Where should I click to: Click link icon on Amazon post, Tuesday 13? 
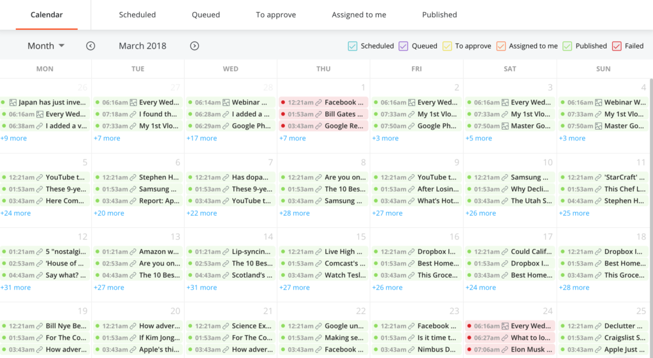tap(133, 252)
